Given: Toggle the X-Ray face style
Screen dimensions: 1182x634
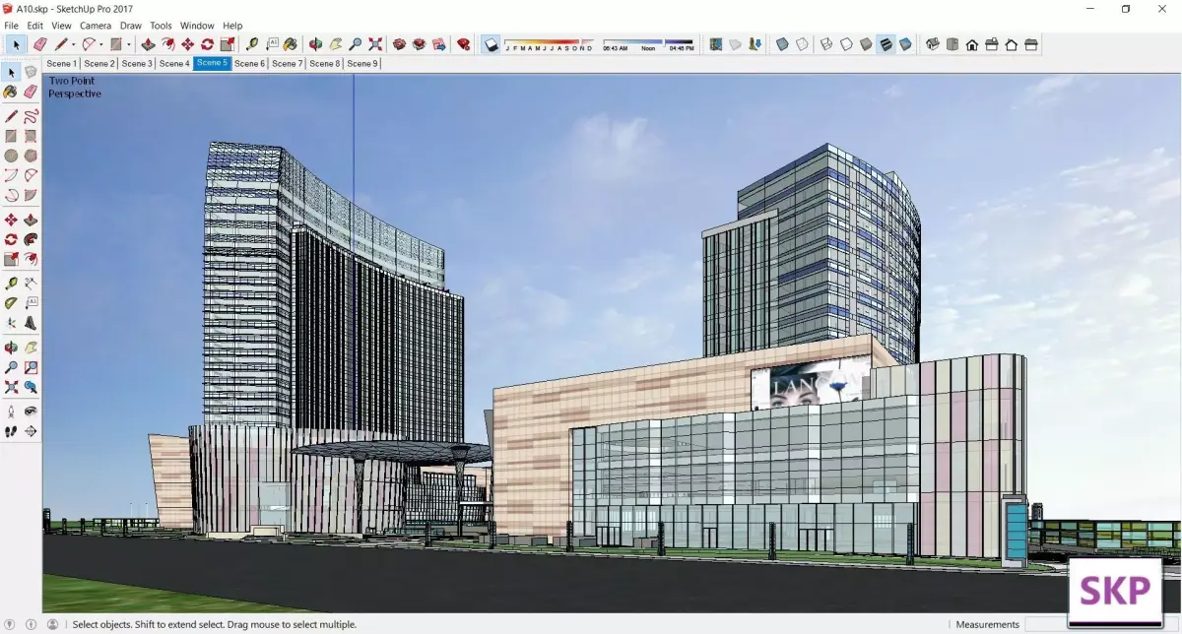Looking at the screenshot, I should [782, 44].
